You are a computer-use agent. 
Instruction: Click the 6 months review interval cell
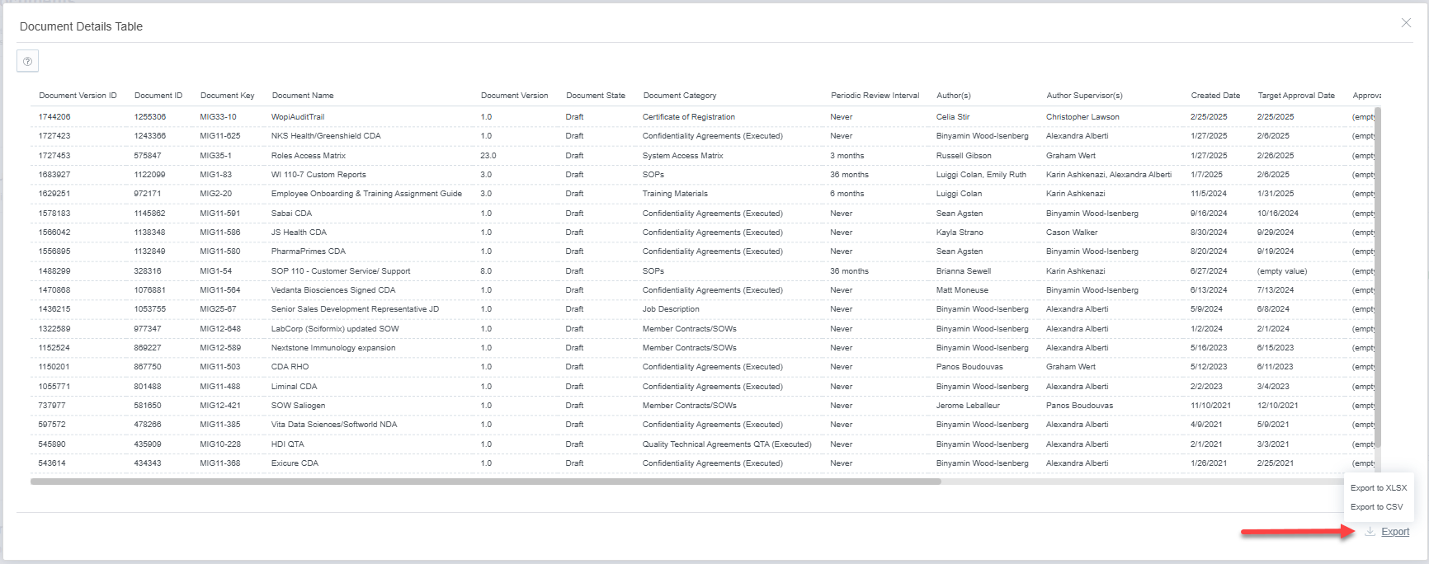tap(847, 194)
